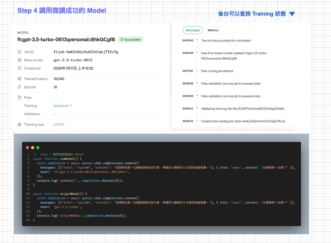331x243 pixels.
Task: Click the red dot in code window
Action: click(x=27, y=148)
